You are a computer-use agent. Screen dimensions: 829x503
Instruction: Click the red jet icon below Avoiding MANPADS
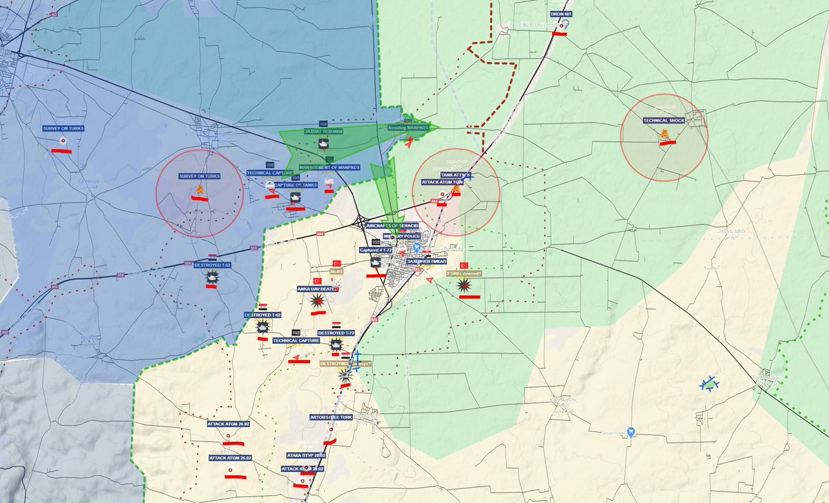click(410, 141)
